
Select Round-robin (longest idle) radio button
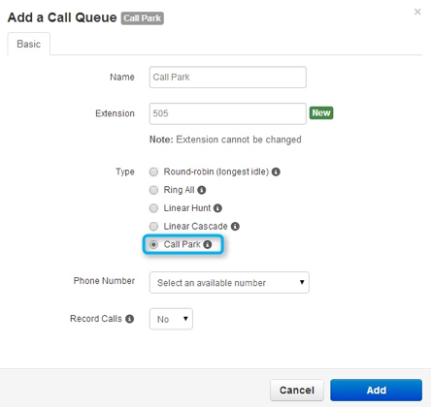pyautogui.click(x=153, y=172)
